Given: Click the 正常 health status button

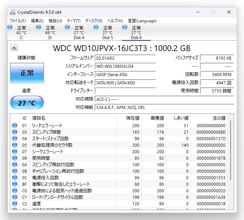Looking at the screenshot, I should (27, 73).
